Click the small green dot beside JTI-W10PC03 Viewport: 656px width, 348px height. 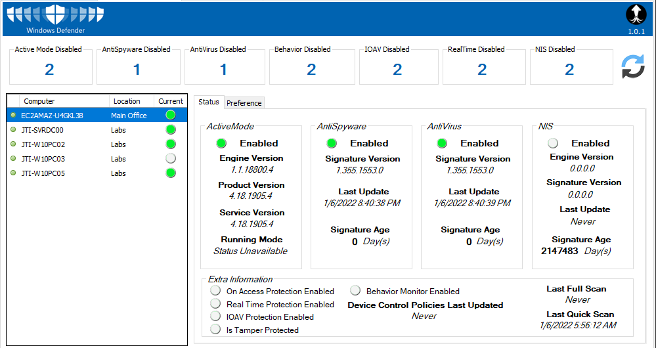point(13,158)
